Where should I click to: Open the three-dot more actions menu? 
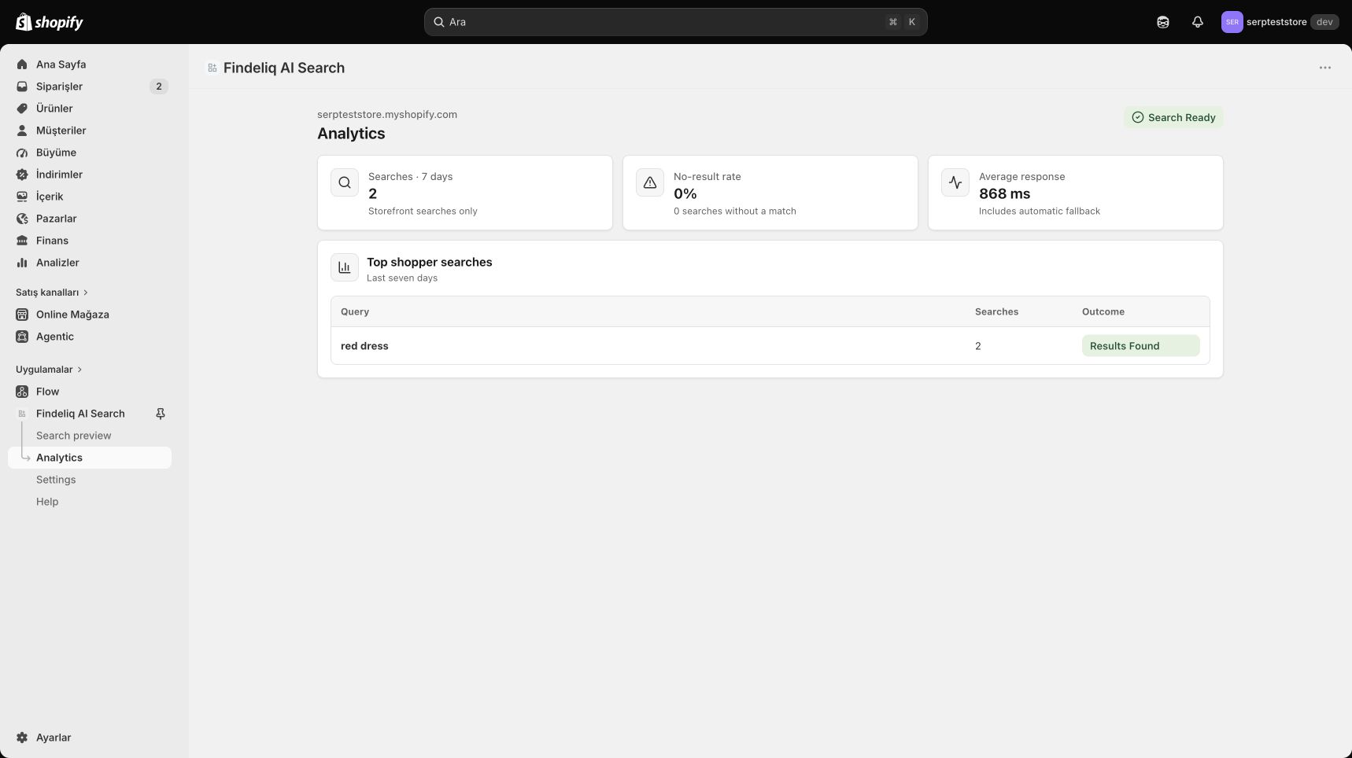pyautogui.click(x=1325, y=68)
